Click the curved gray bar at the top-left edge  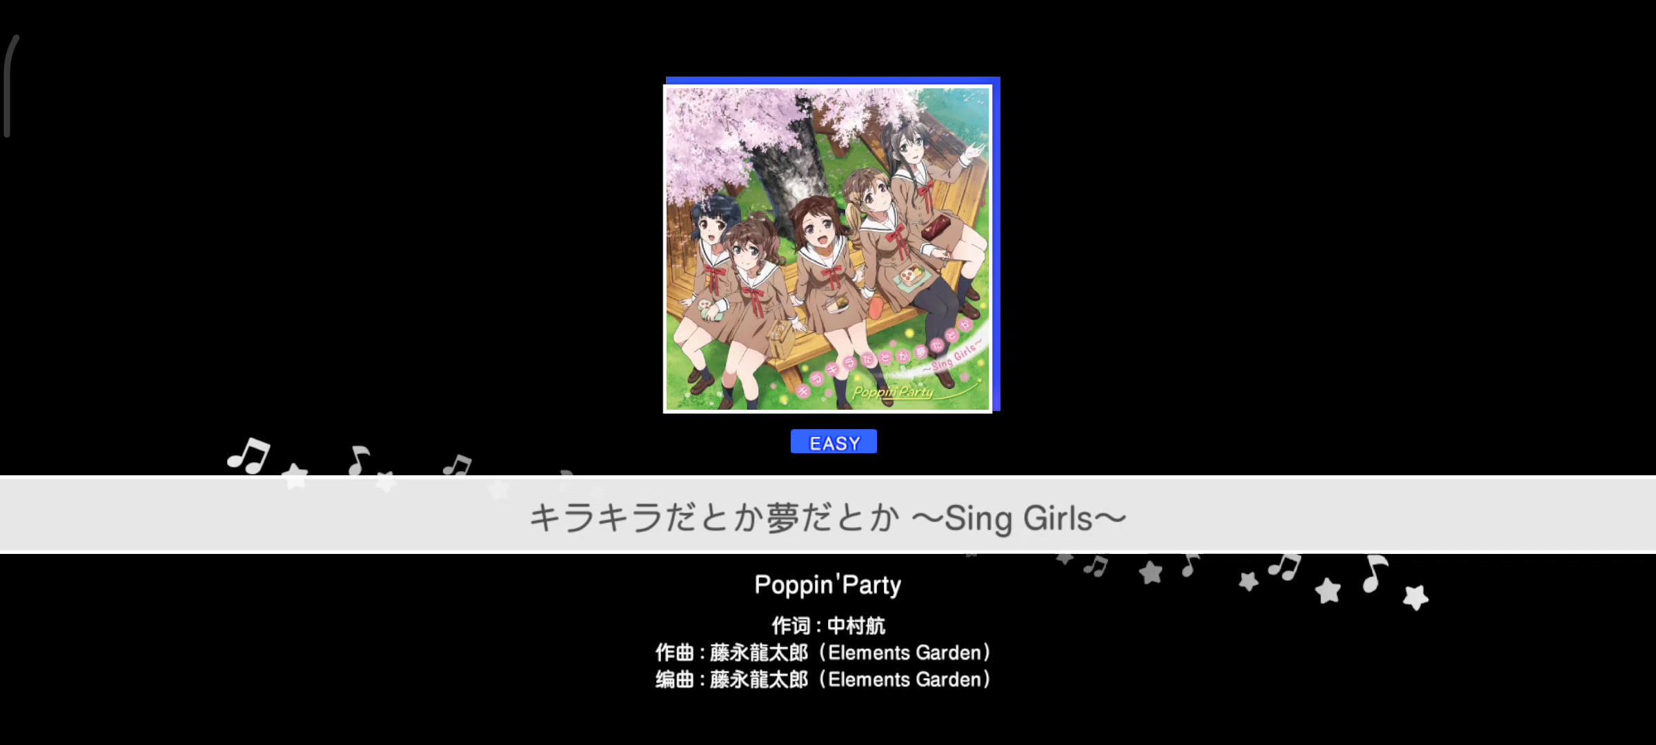tap(10, 86)
